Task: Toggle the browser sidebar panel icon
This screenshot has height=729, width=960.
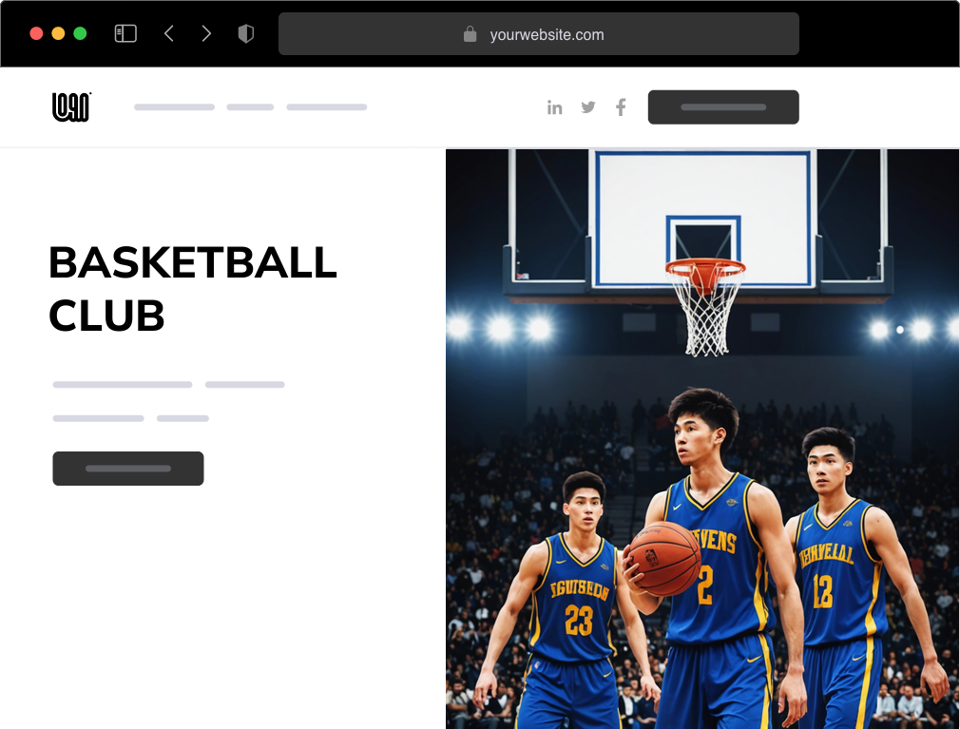Action: tap(125, 32)
